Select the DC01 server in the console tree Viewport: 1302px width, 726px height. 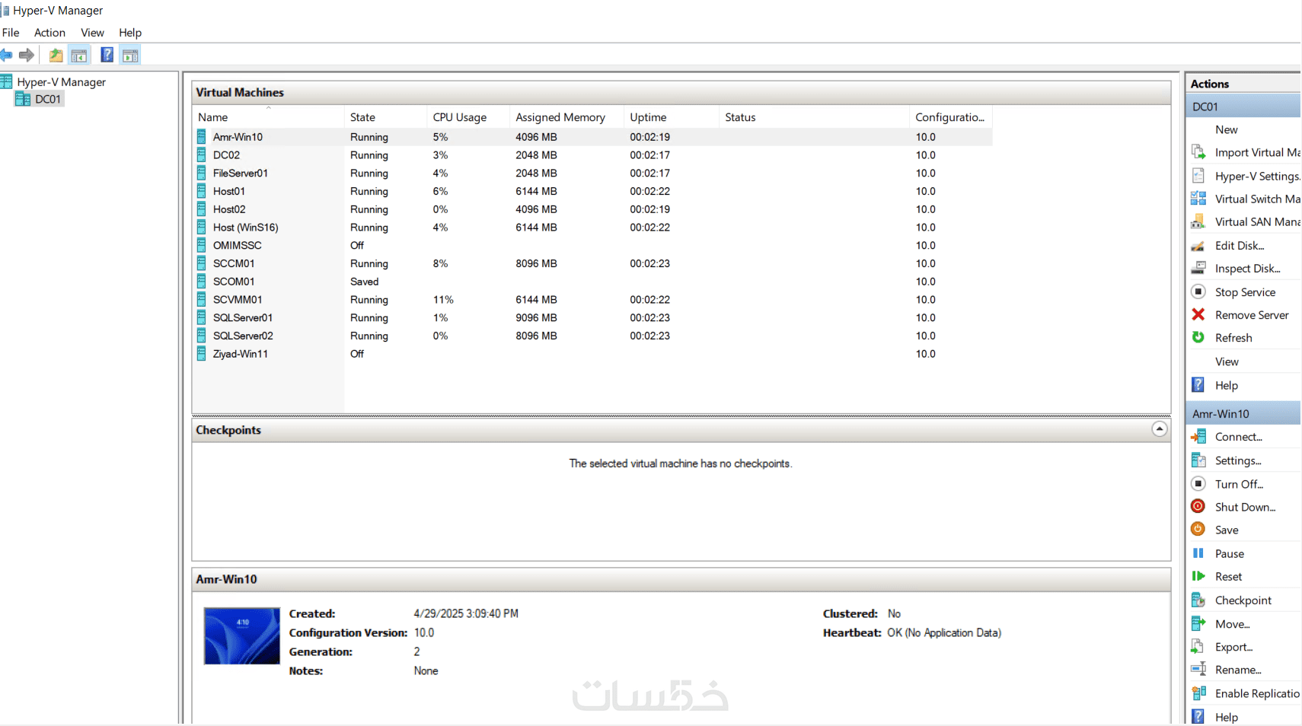(x=47, y=99)
